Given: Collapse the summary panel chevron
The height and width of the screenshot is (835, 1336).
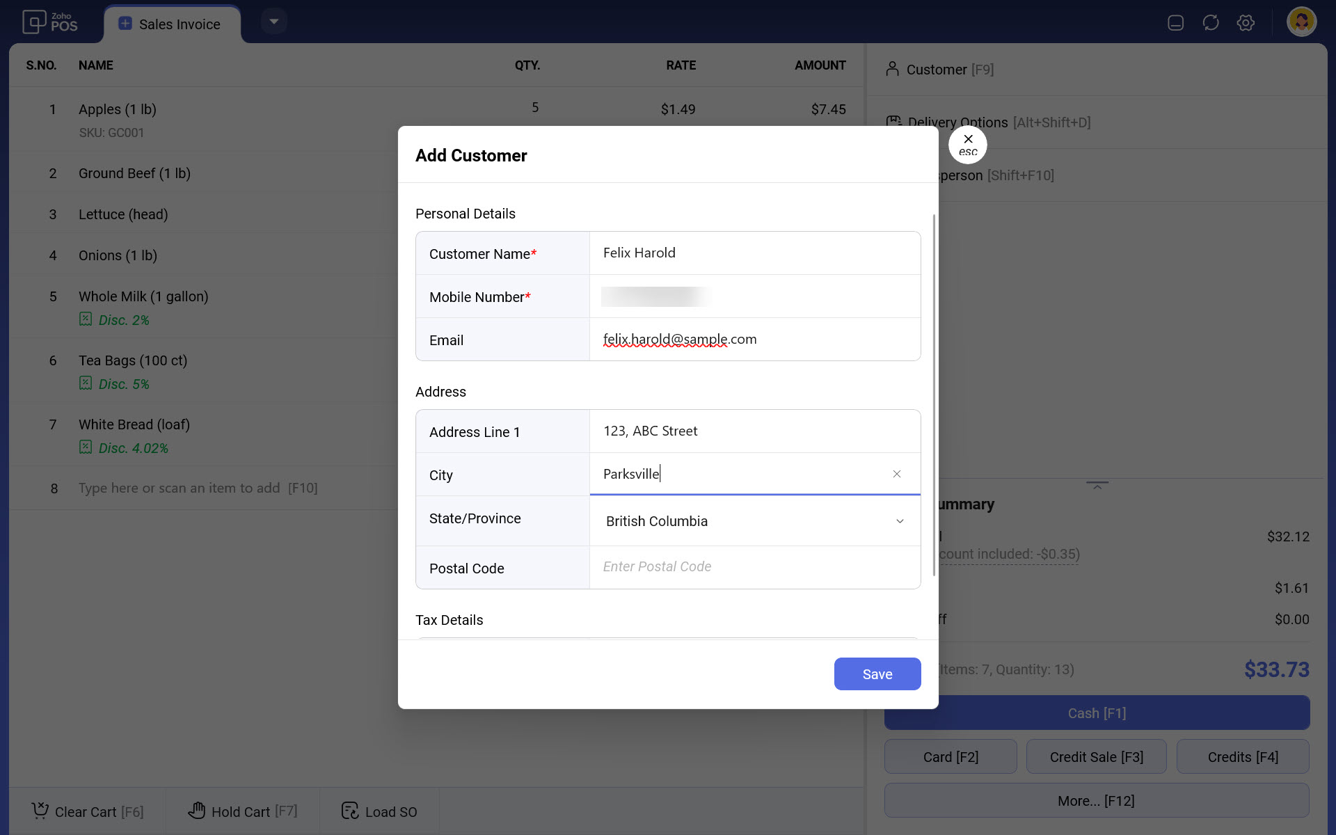Looking at the screenshot, I should (x=1097, y=486).
